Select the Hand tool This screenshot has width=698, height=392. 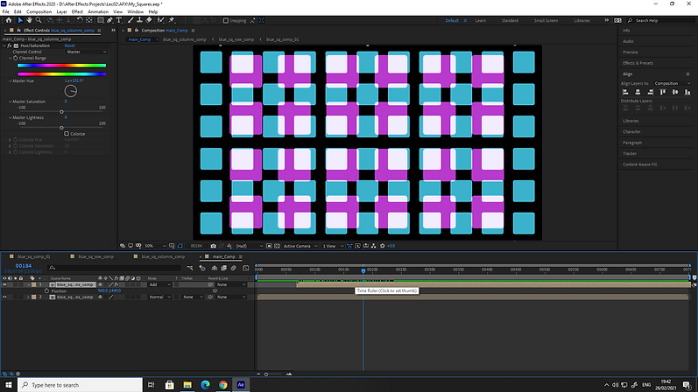pos(29,20)
